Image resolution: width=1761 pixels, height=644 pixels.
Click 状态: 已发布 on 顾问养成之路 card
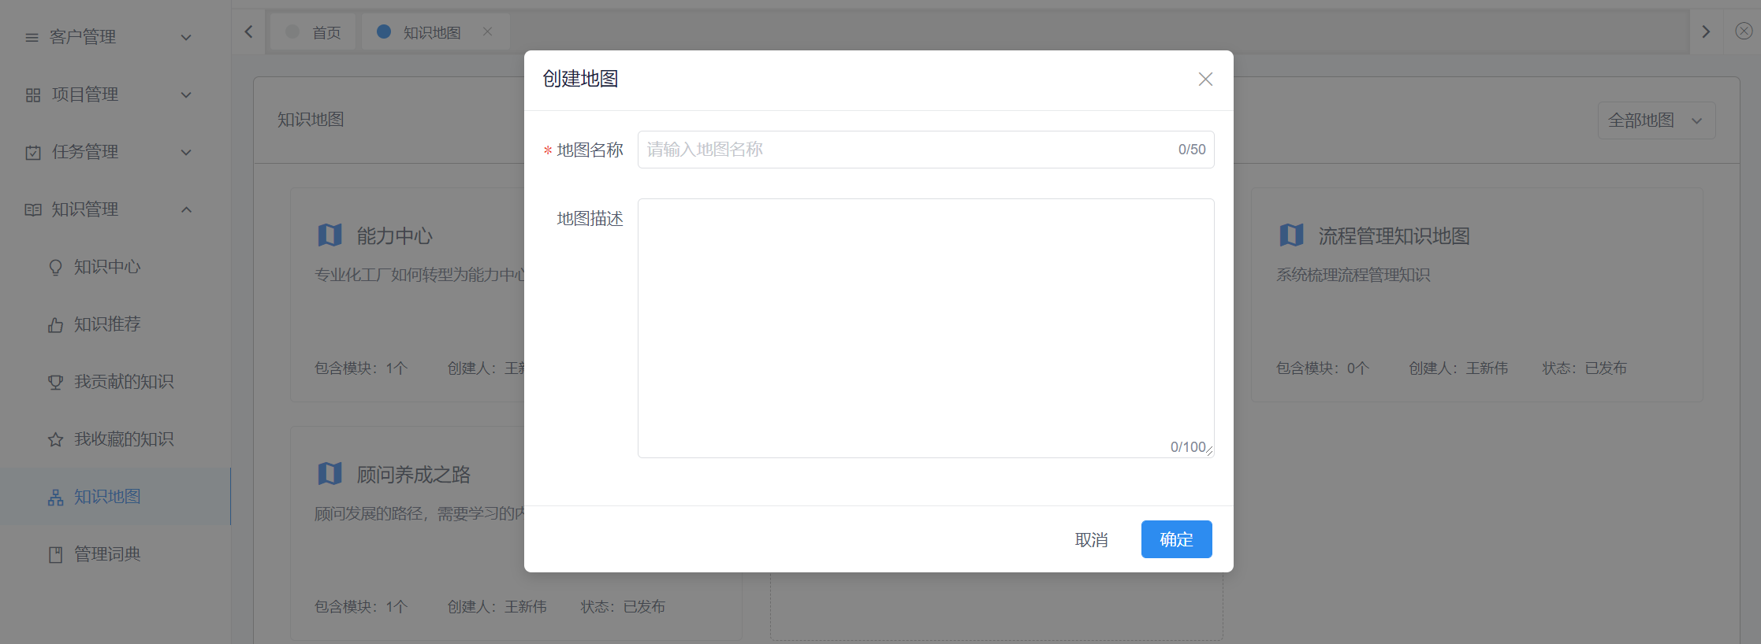623,607
